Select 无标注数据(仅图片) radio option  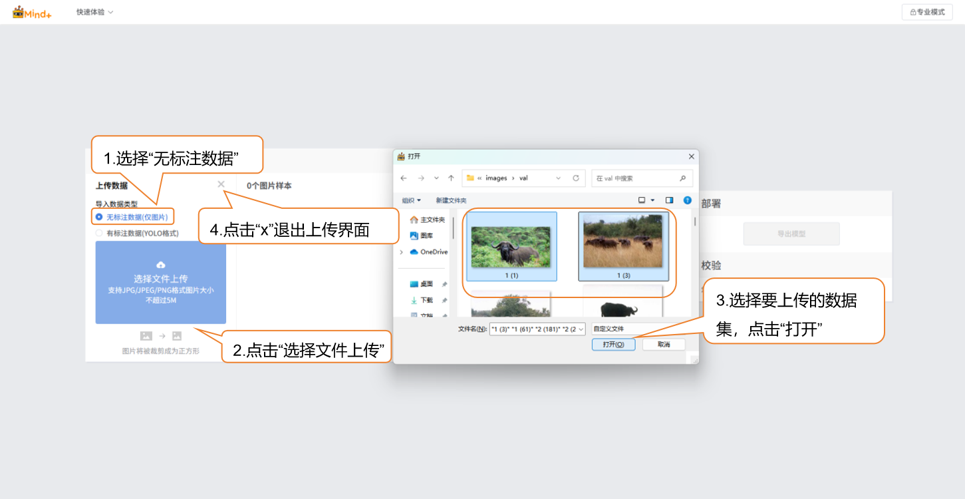(99, 217)
